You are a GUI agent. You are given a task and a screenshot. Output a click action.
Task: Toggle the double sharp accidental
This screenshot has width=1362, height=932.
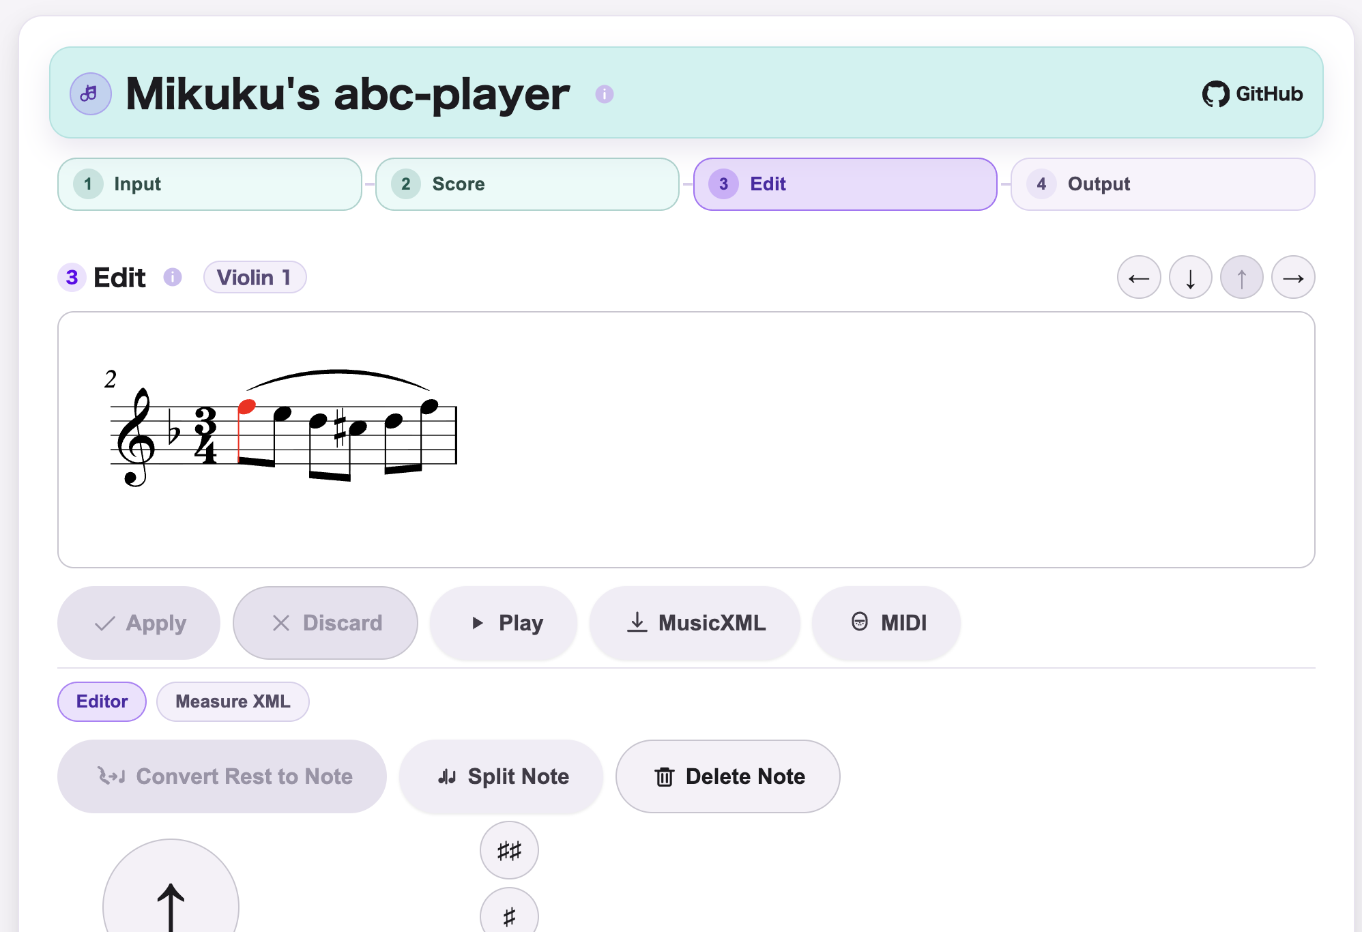[508, 850]
